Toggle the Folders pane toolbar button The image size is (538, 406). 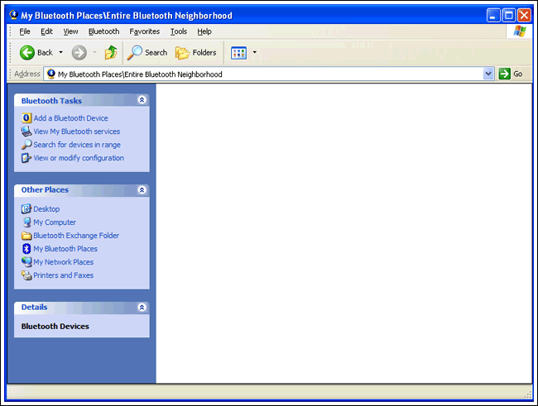pyautogui.click(x=196, y=52)
